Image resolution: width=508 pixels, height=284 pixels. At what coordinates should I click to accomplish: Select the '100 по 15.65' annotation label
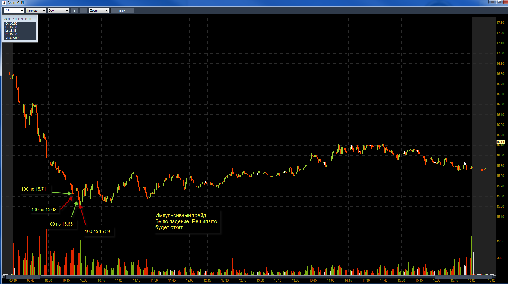pyautogui.click(x=60, y=224)
